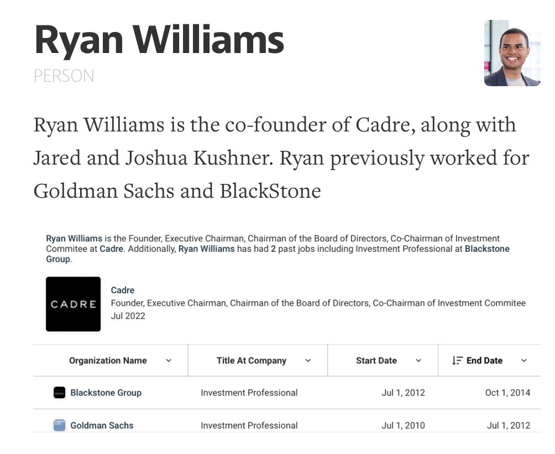Sort by the Start Date header
Screen dimensions: 555x454
376,361
